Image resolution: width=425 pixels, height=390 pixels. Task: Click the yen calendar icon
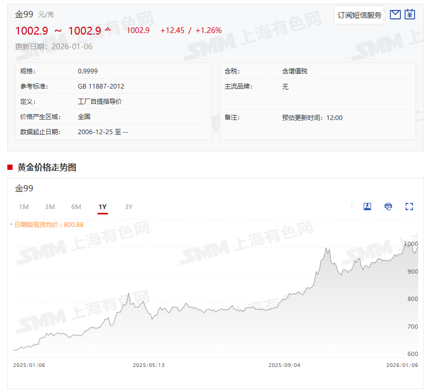click(x=410, y=15)
